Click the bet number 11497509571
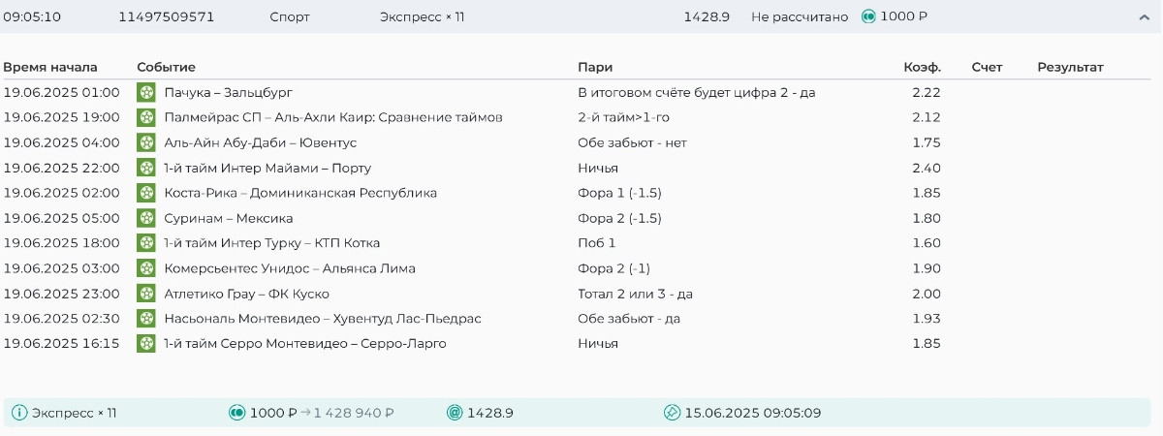Viewport: 1163px width, 436px height. (x=167, y=16)
